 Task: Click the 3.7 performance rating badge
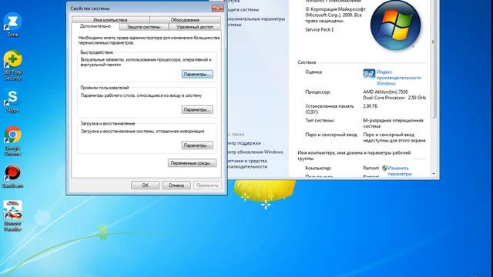coord(369,74)
